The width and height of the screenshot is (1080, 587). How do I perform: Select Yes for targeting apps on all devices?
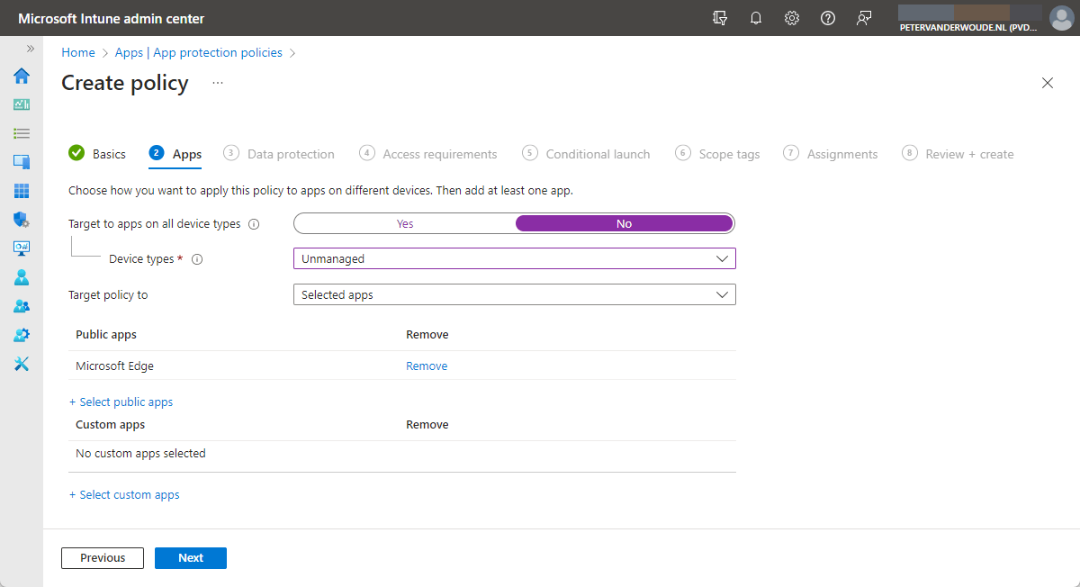(404, 223)
